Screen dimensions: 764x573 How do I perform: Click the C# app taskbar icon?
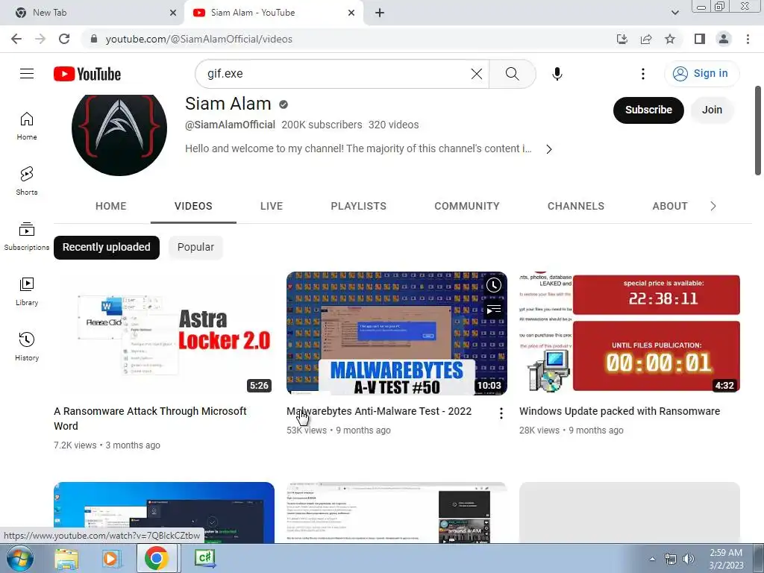tap(204, 558)
